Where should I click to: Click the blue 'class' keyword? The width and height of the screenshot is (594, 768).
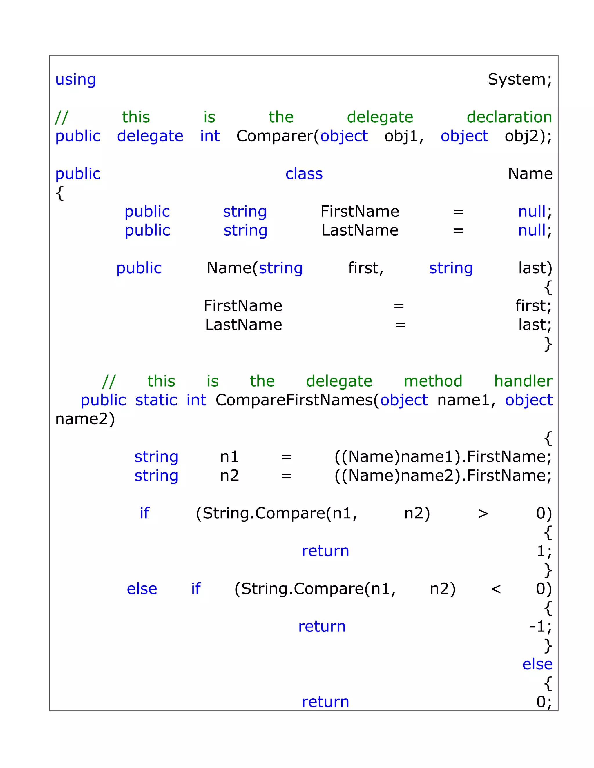tap(304, 174)
